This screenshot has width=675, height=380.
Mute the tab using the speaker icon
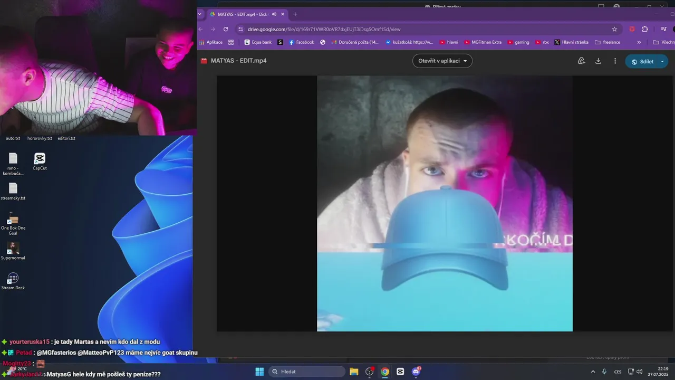[x=274, y=14]
